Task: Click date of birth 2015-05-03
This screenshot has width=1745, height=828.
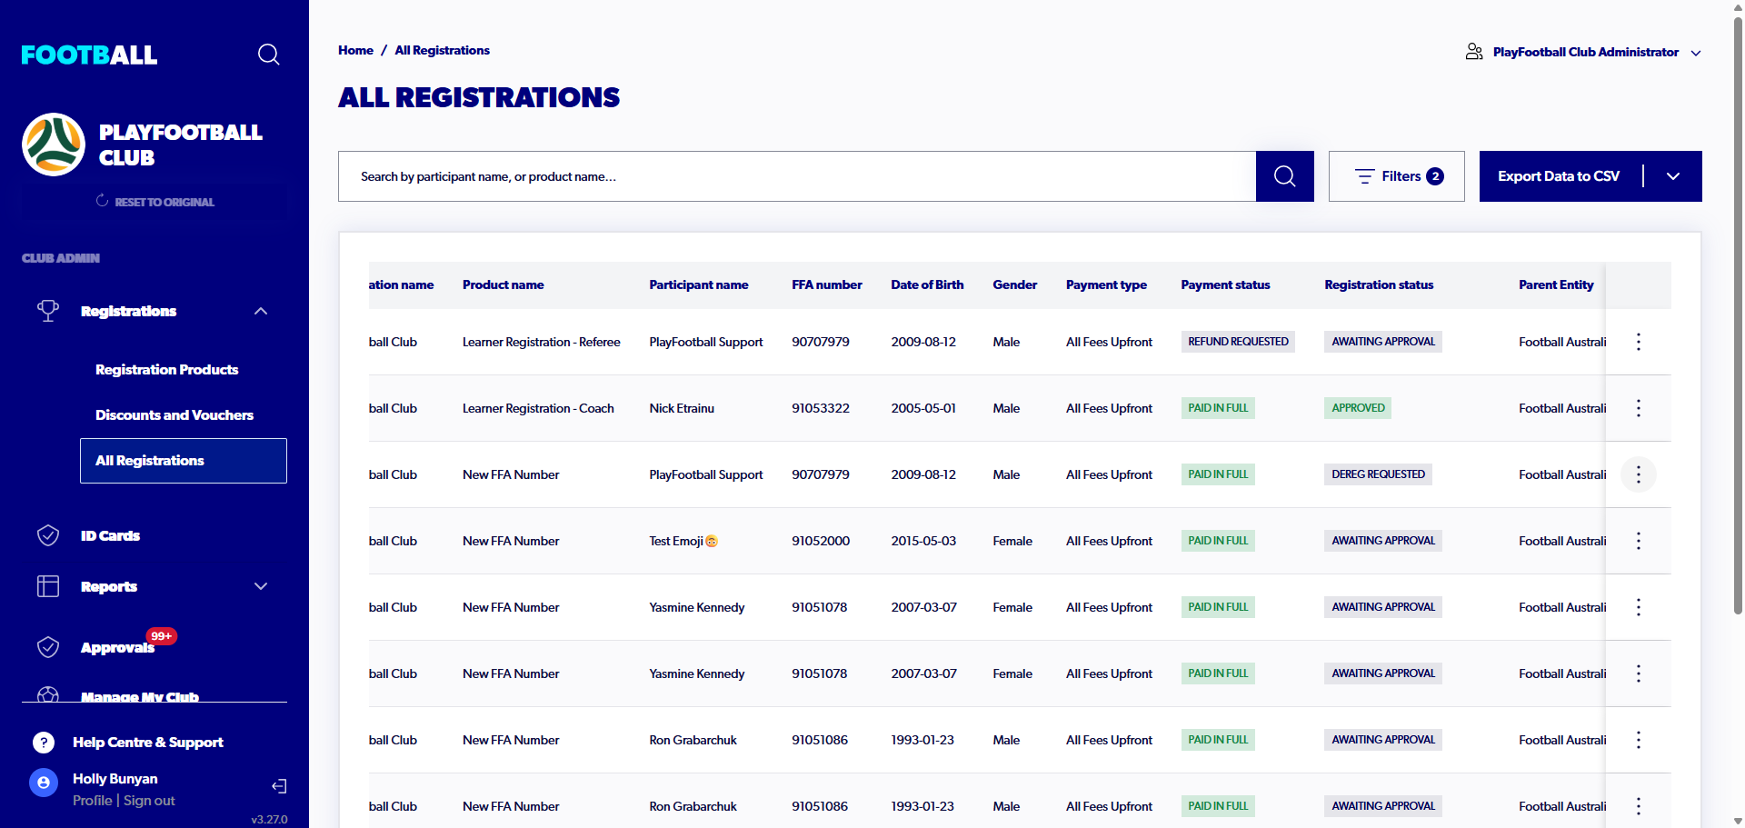Action: [x=923, y=541]
